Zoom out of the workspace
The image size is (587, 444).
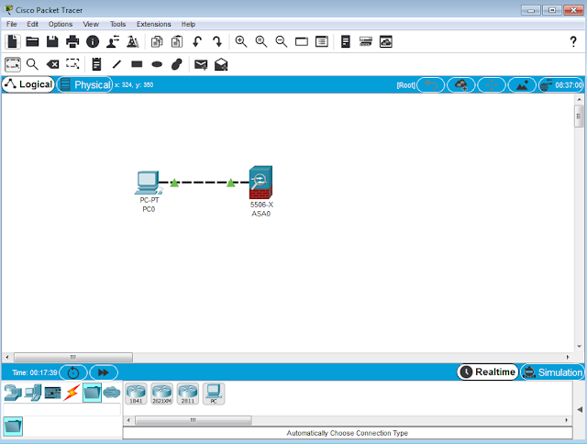(282, 41)
